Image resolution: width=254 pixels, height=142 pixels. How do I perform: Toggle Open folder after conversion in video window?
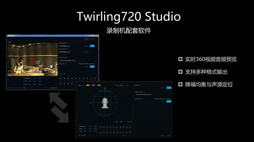pos(79,64)
